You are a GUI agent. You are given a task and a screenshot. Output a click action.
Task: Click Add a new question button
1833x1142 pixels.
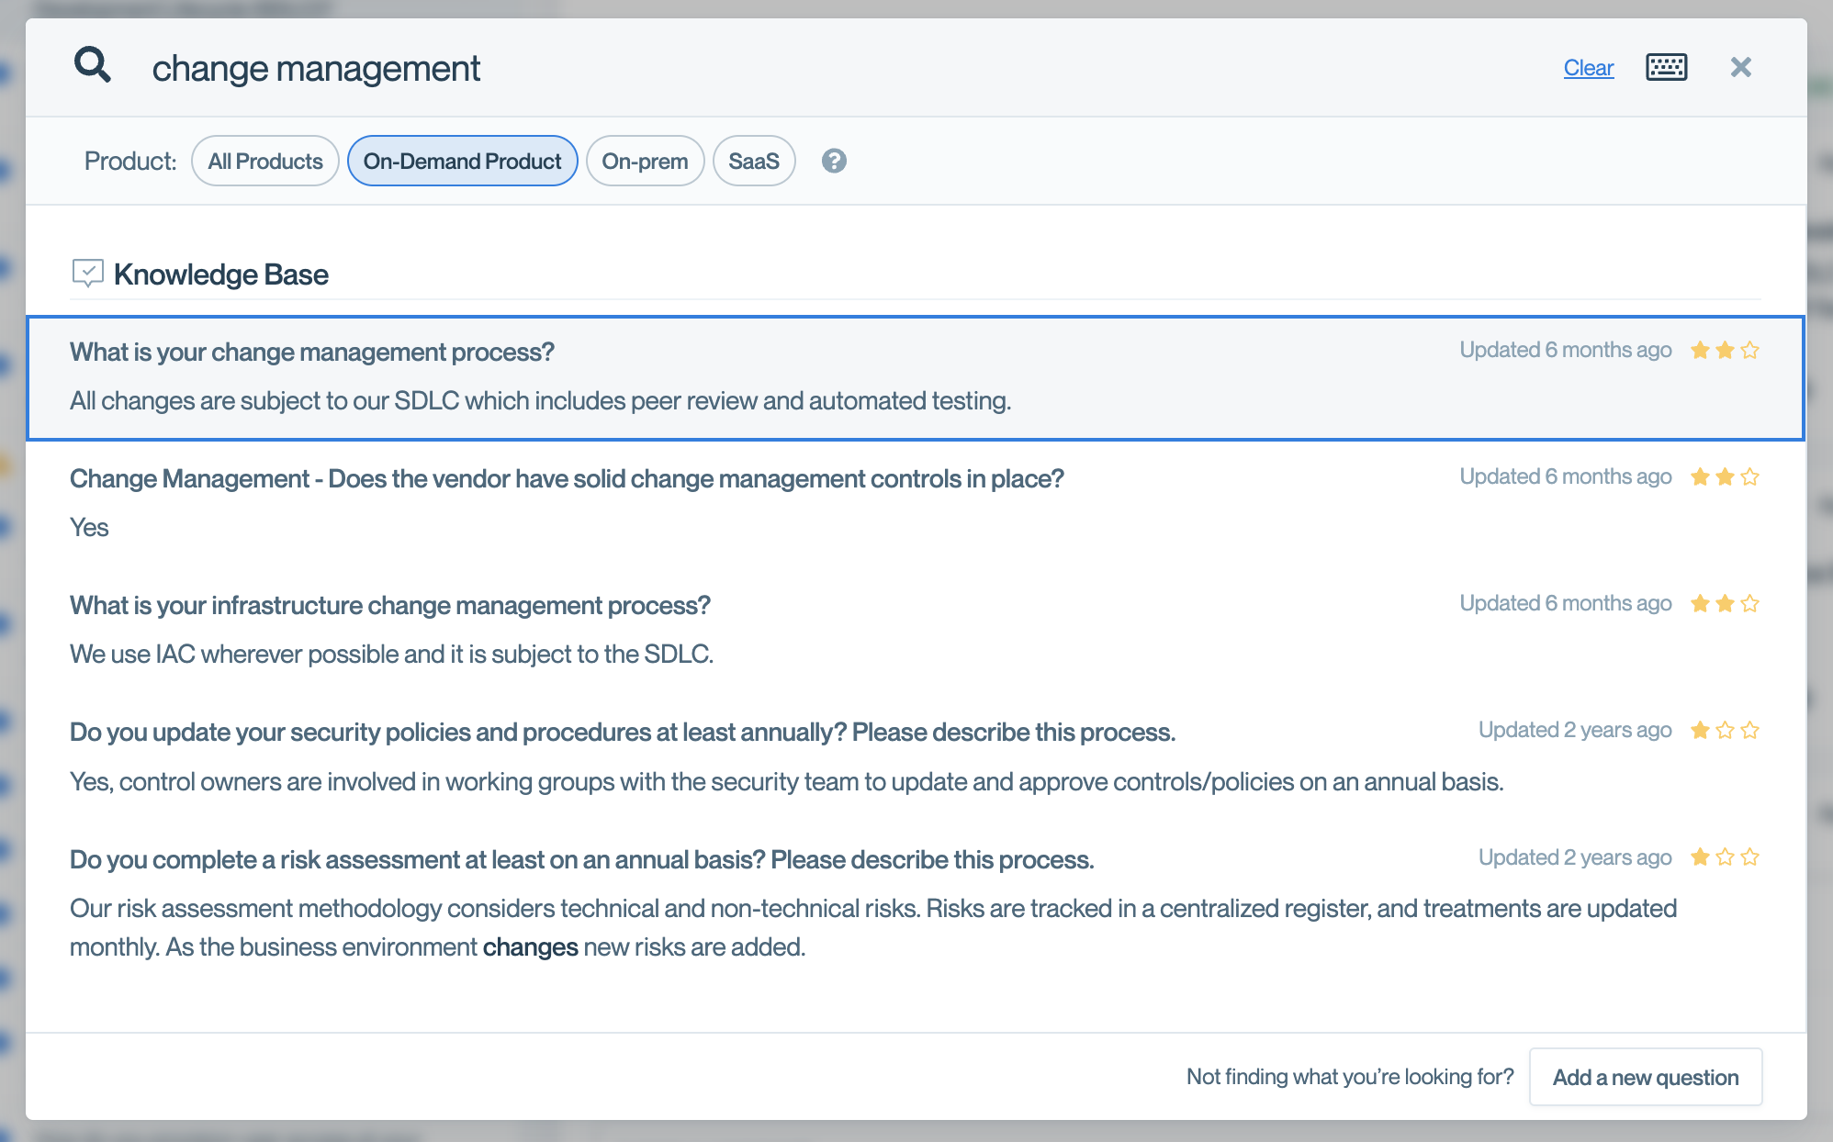pyautogui.click(x=1645, y=1077)
